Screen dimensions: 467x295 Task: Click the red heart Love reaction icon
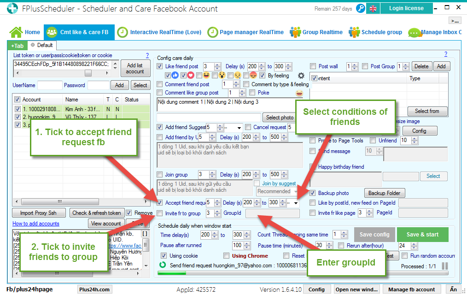tap(191, 76)
